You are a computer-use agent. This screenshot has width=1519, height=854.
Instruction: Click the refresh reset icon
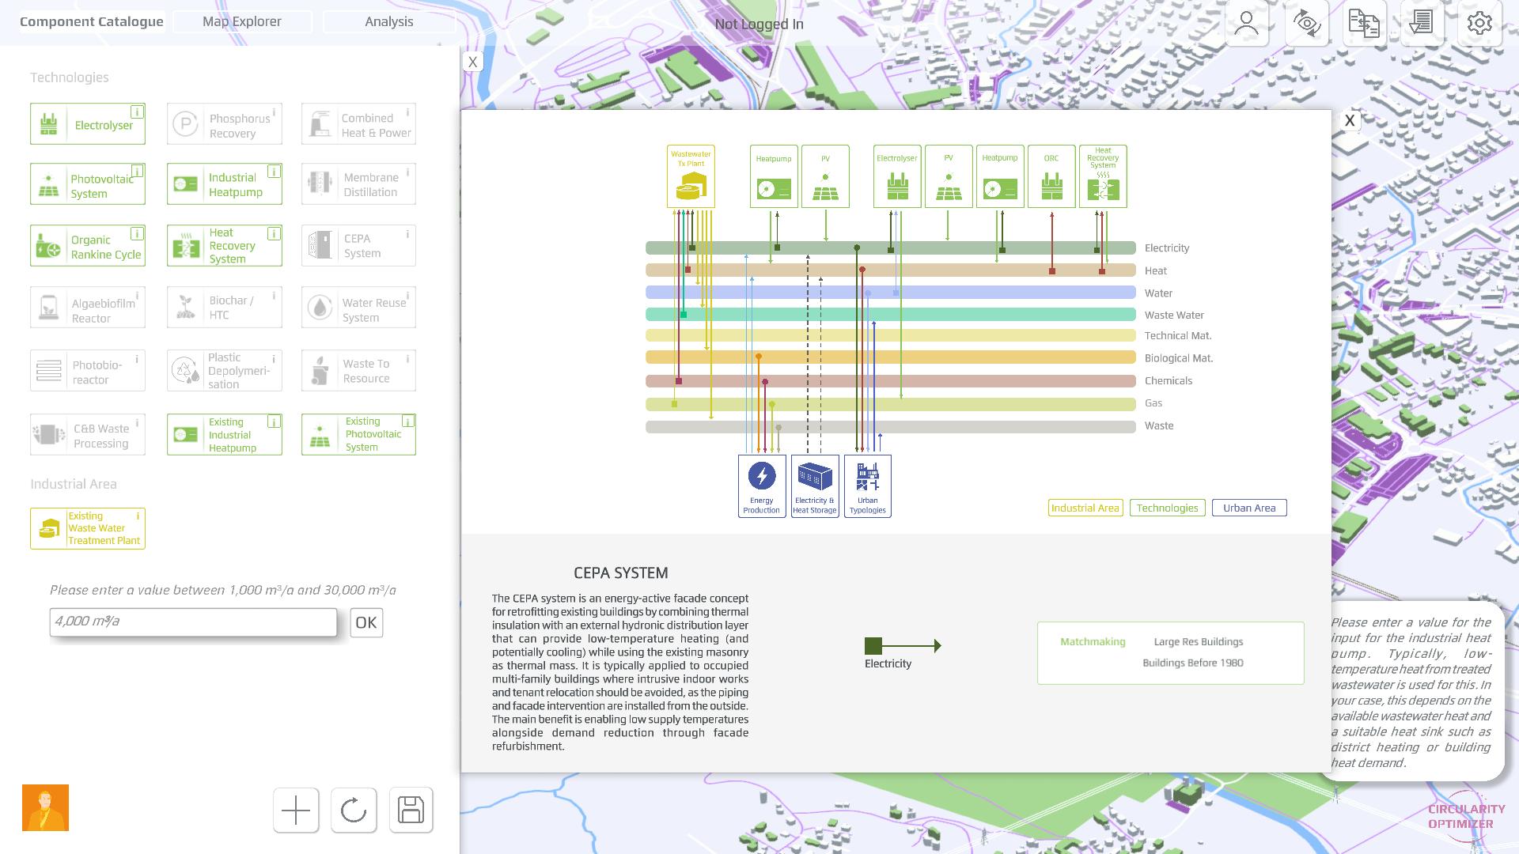pos(353,810)
